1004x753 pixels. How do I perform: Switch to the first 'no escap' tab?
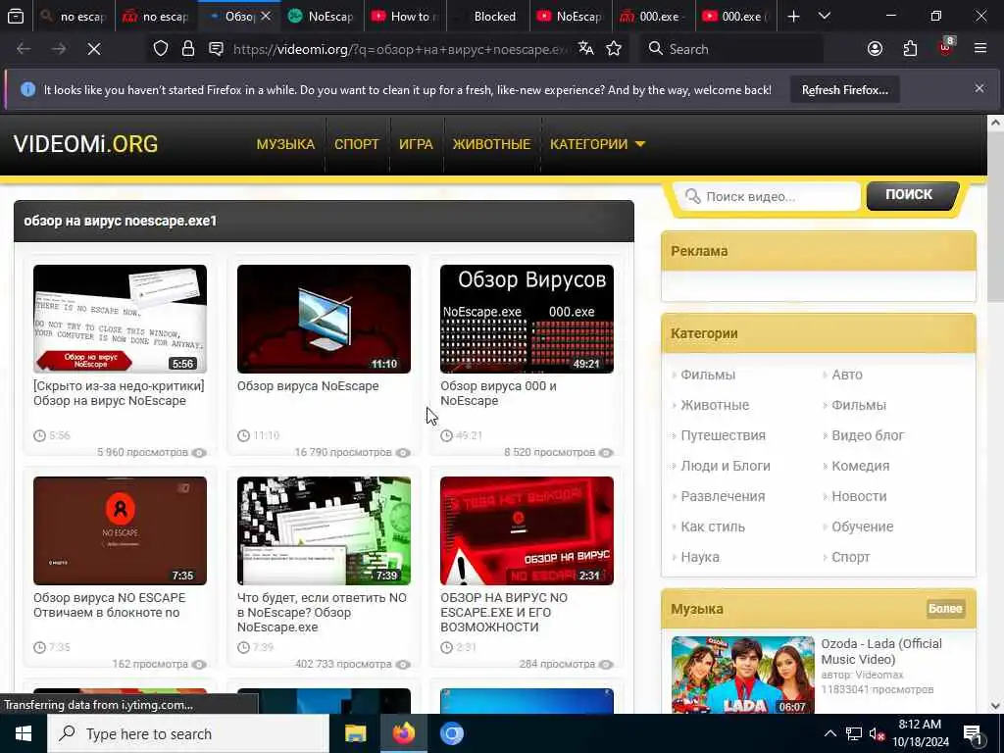point(74,17)
